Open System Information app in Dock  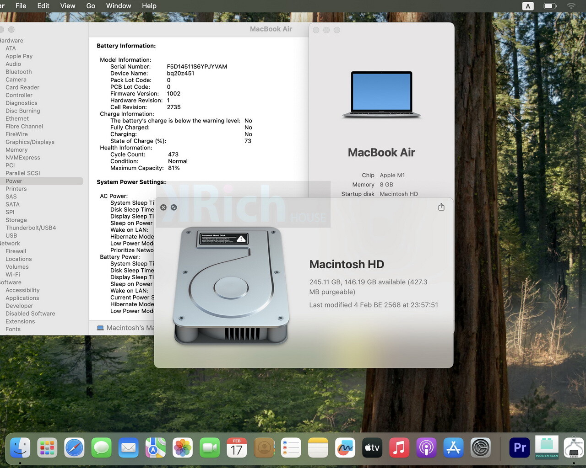[x=574, y=448]
